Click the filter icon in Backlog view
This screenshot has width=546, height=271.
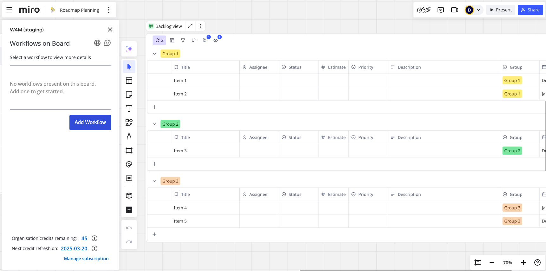pos(183,40)
